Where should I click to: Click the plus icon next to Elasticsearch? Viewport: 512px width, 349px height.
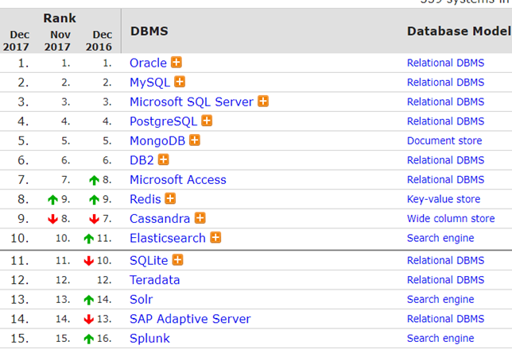(x=215, y=237)
